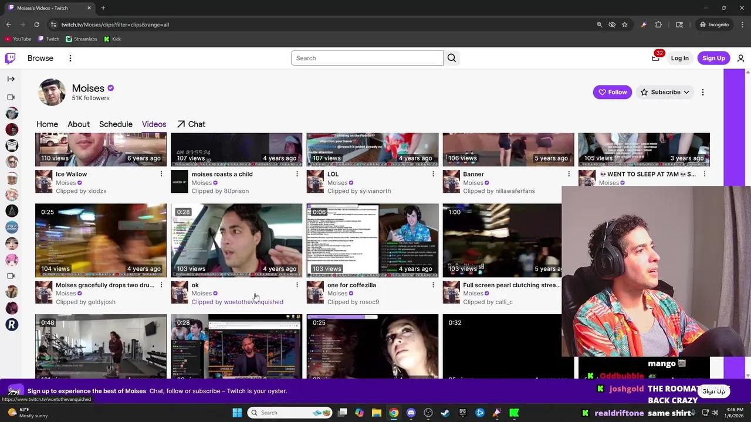
Task: Play the ok clip thumbnail
Action: click(x=236, y=240)
